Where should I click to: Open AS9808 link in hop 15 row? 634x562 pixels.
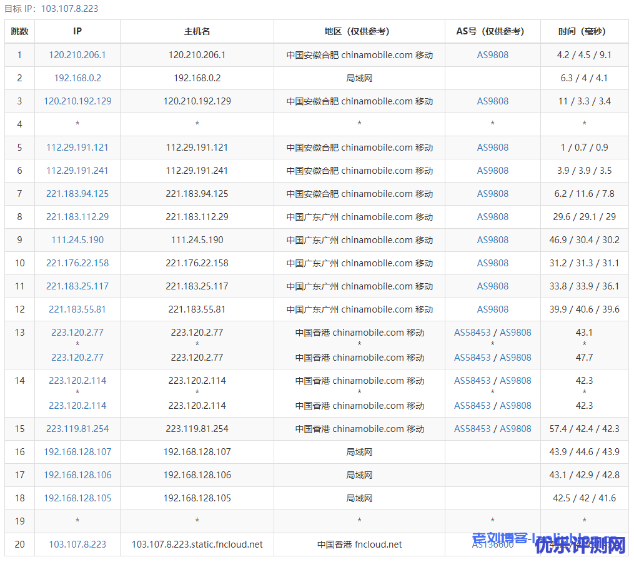click(515, 428)
